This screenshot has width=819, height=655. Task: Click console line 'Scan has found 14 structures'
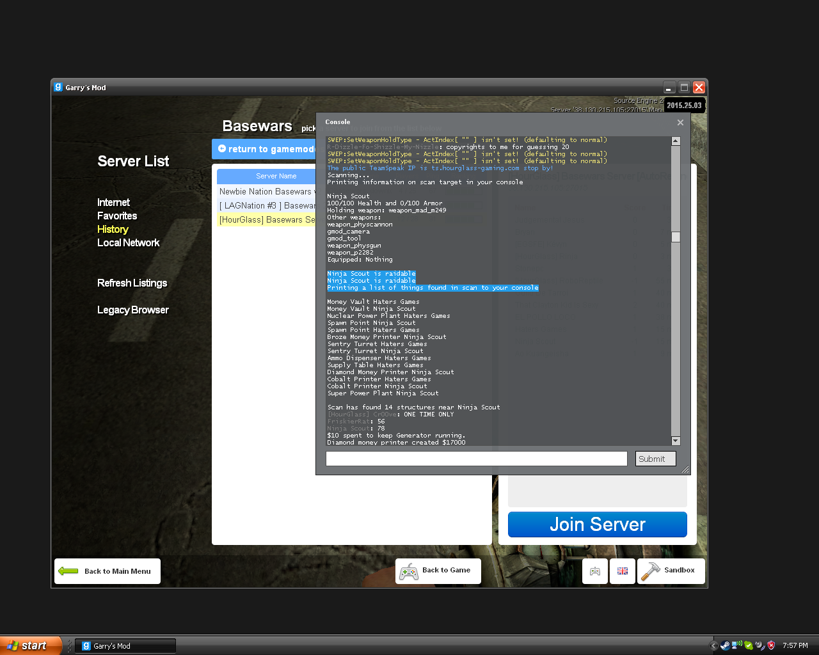413,407
